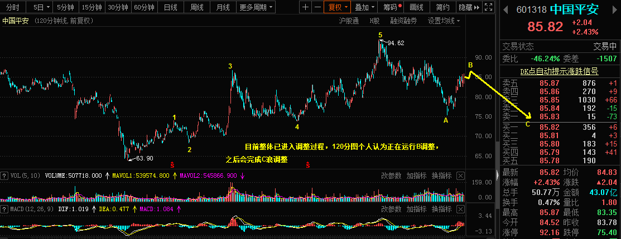Click the 总手 50.77万 value
Viewport: 621px width, 239px height.
coord(545,193)
